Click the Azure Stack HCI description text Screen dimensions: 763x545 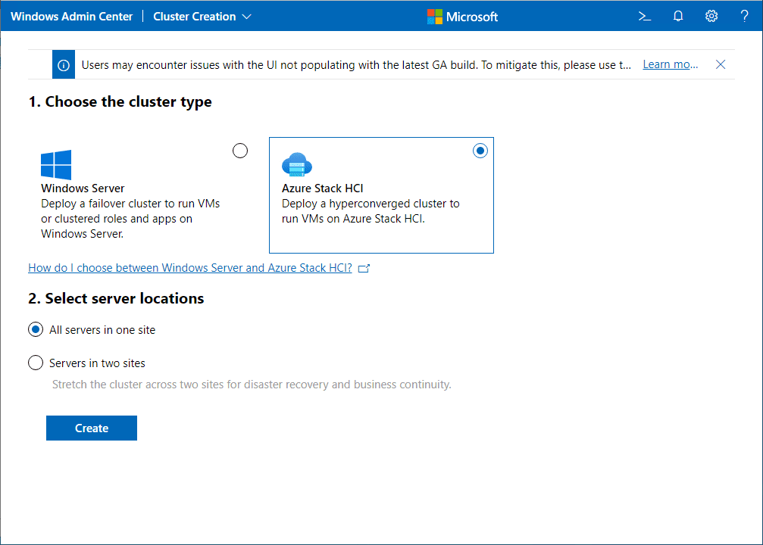pos(371,211)
